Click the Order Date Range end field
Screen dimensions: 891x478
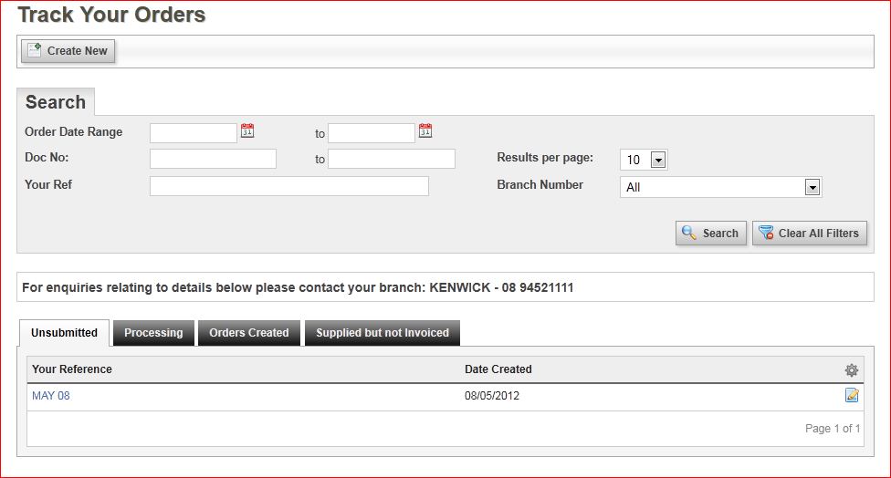(372, 133)
